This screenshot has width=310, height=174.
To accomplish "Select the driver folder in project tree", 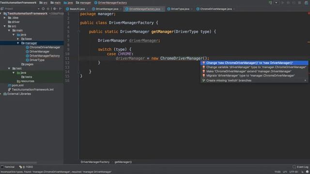I will click(x=15, y=22).
